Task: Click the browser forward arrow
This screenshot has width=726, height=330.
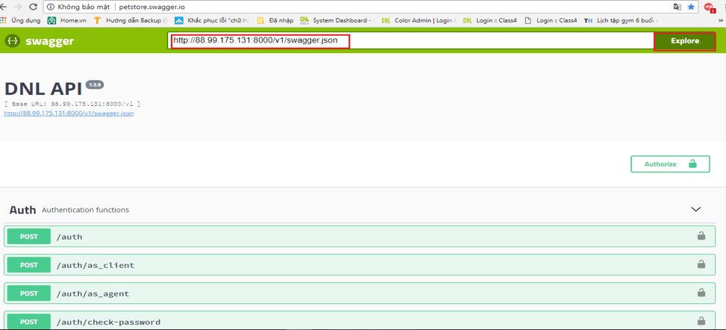Action: [18, 7]
